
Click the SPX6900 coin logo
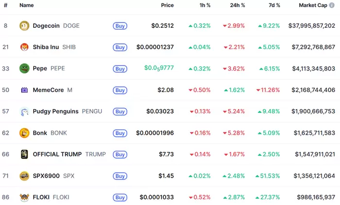pyautogui.click(x=24, y=176)
